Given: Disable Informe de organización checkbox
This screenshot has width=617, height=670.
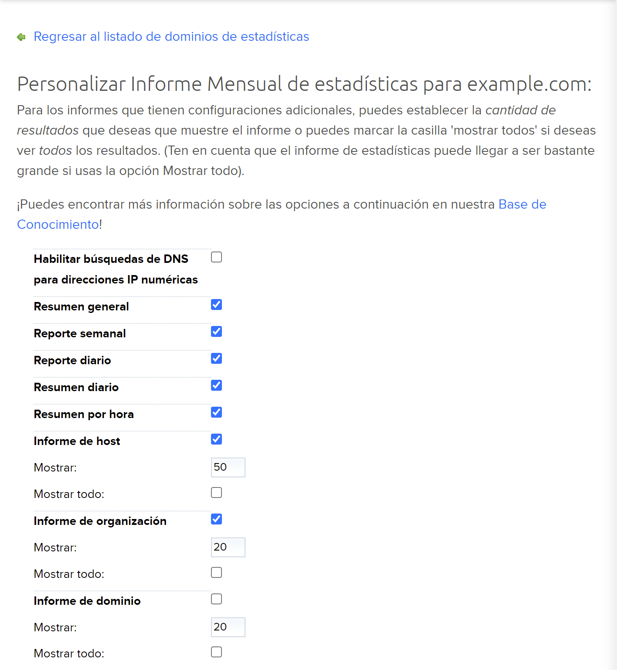Looking at the screenshot, I should point(216,519).
